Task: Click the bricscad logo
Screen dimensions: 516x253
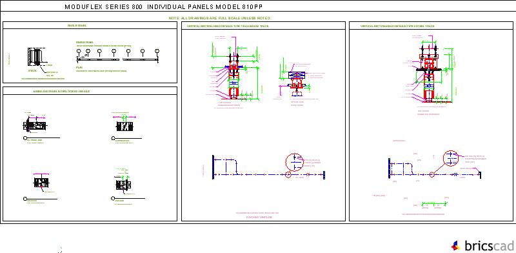Action: [x=482, y=246]
